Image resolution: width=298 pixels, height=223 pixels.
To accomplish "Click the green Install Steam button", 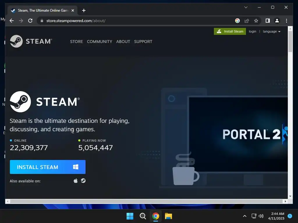I will coord(230,31).
